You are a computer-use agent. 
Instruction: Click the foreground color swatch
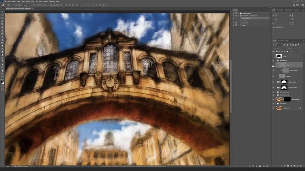[2, 82]
